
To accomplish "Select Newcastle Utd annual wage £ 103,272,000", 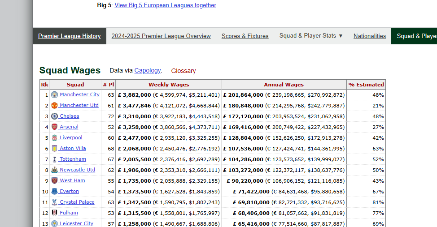I will (x=243, y=170).
